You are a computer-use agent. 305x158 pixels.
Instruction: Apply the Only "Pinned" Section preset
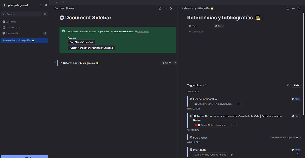81,42
